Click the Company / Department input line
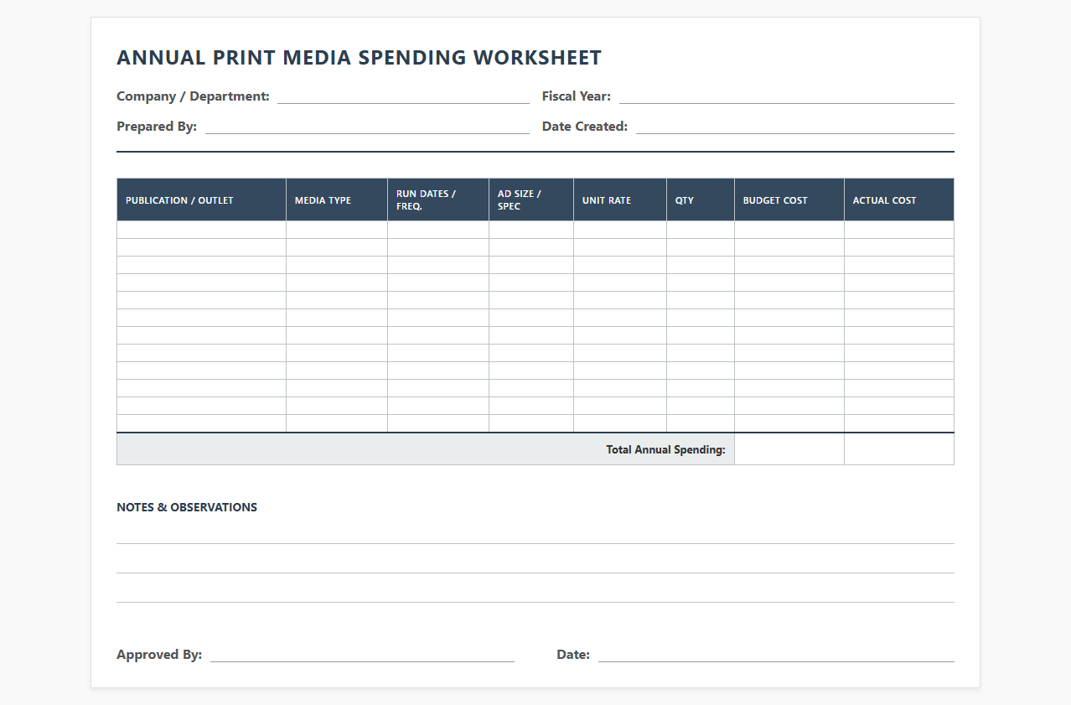The width and height of the screenshot is (1071, 705). [x=403, y=96]
